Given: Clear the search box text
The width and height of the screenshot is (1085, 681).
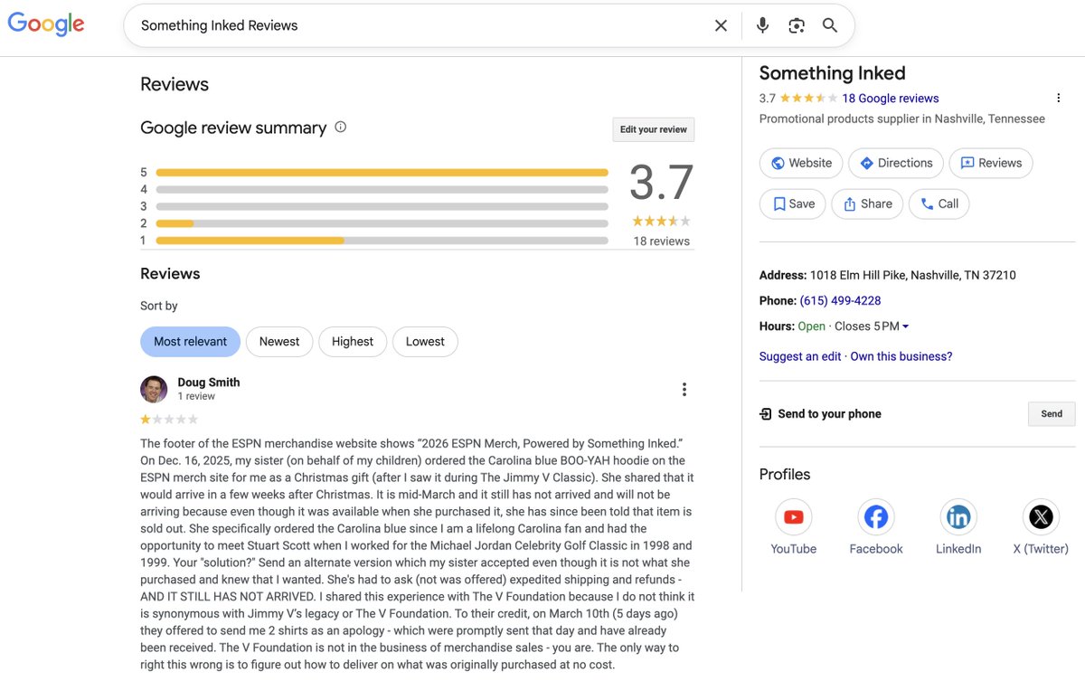Looking at the screenshot, I should click(721, 25).
